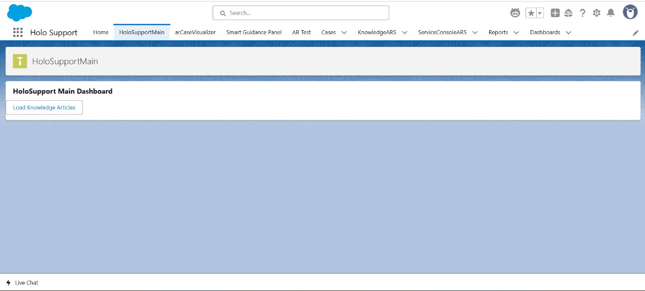Go to the Home tab

coord(101,32)
